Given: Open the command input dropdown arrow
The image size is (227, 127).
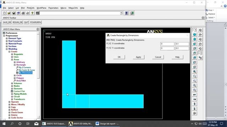Looking at the screenshot, I should (x=121, y=13).
